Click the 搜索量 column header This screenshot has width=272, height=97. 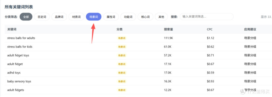[168, 29]
